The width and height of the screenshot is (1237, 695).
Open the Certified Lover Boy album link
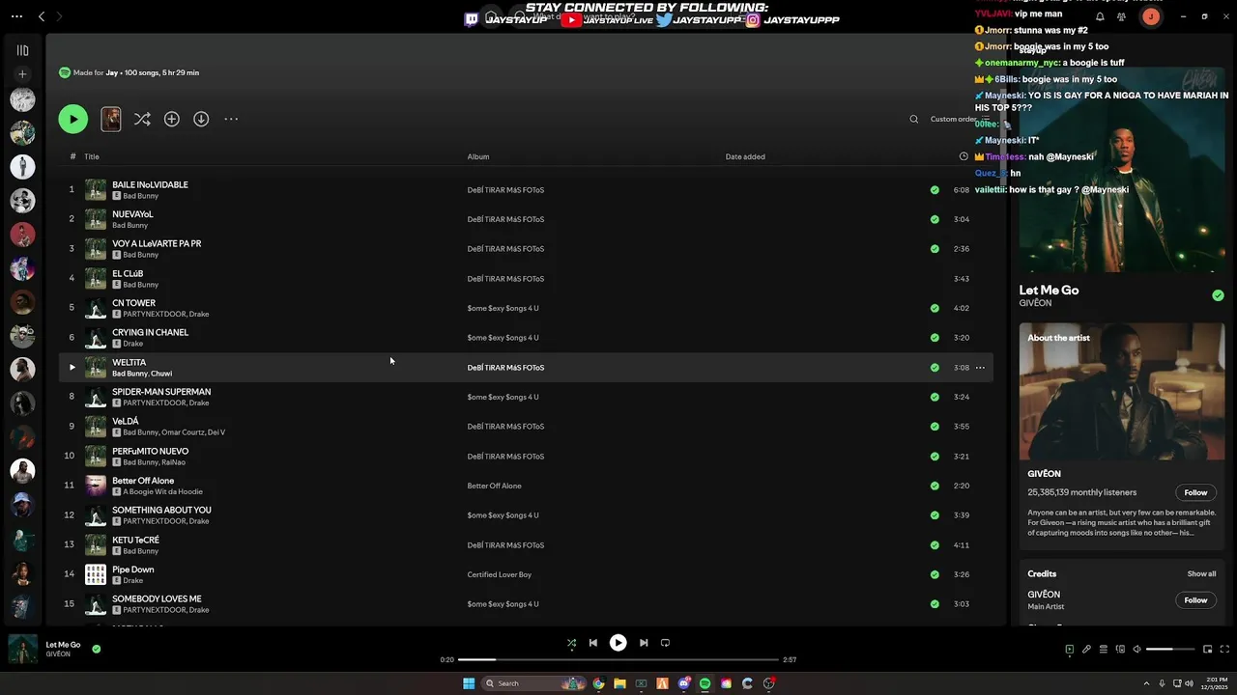pos(500,575)
